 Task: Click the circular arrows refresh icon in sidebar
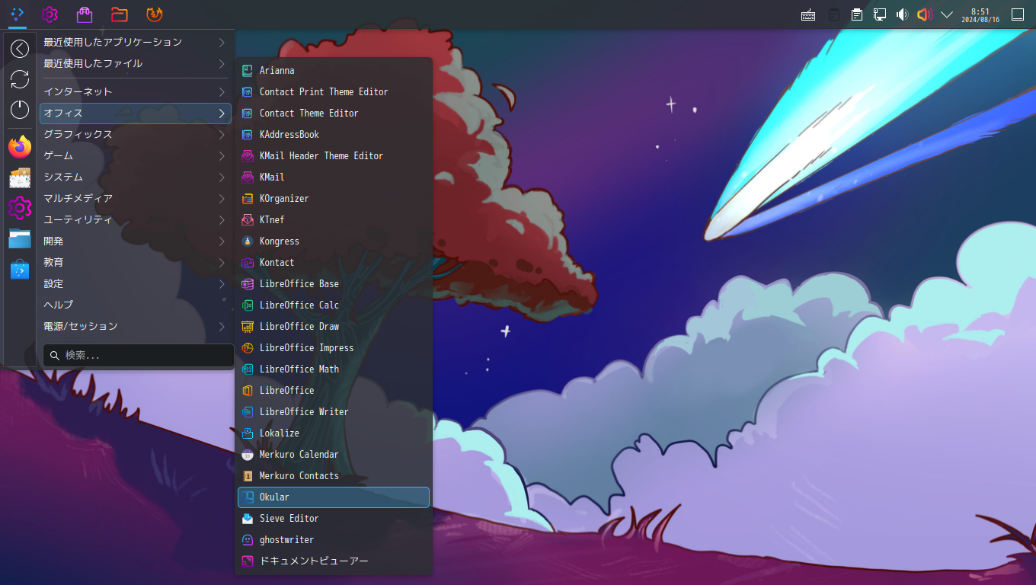tap(20, 79)
